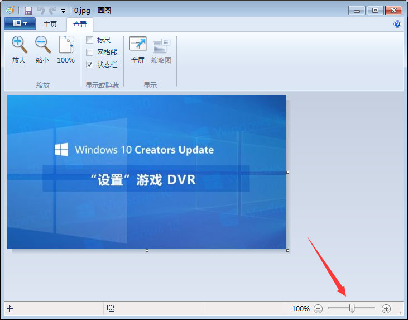Screen dimensions: 408x320
Task: Click the Redo arrow in quick access toolbar
Action: point(52,10)
